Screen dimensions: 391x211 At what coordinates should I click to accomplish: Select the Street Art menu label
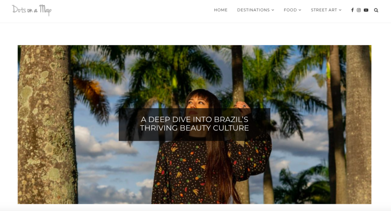click(324, 10)
